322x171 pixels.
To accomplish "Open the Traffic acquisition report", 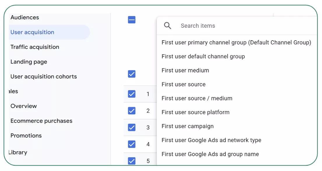I will [35, 47].
